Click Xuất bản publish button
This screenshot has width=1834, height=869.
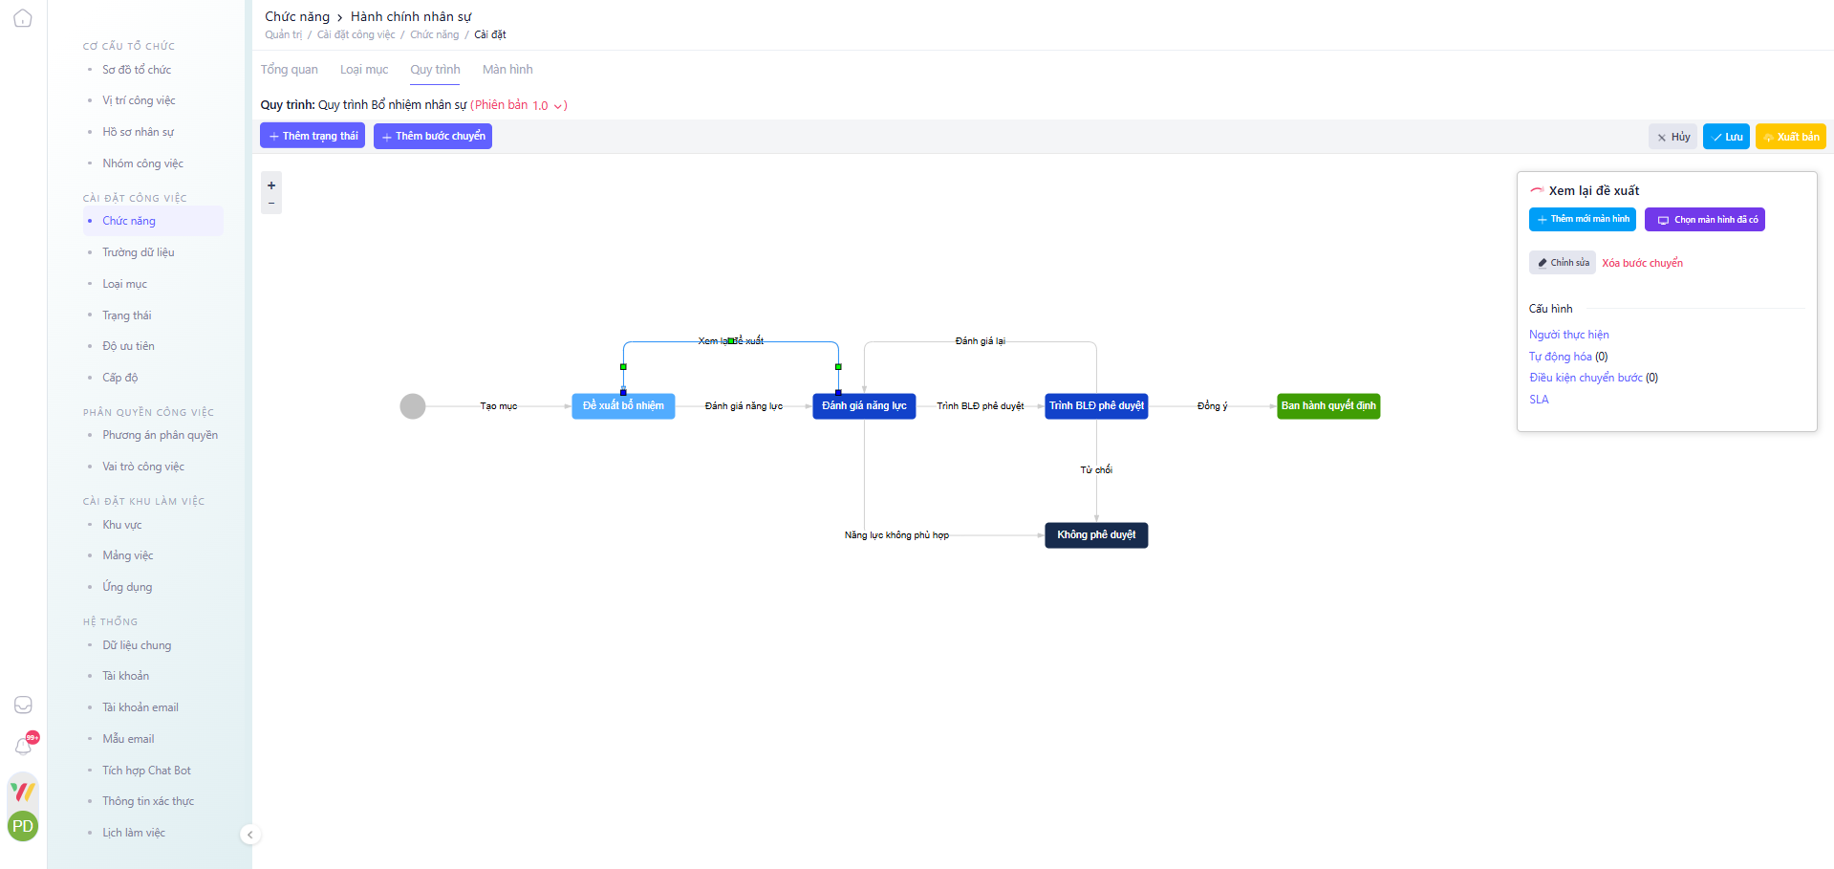click(x=1790, y=137)
